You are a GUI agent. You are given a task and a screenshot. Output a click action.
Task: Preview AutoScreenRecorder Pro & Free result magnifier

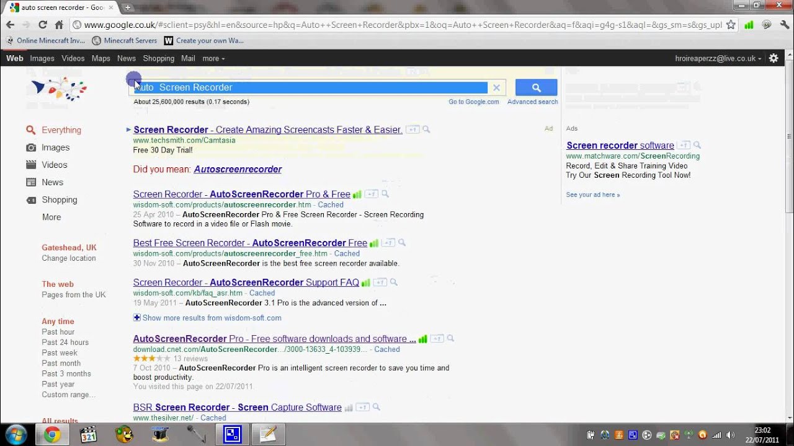point(385,194)
